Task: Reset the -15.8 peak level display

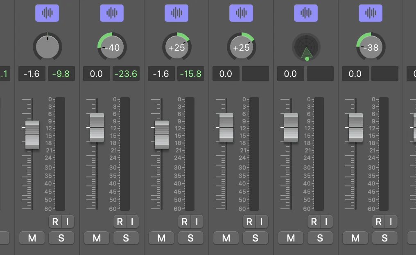Action: click(x=191, y=74)
